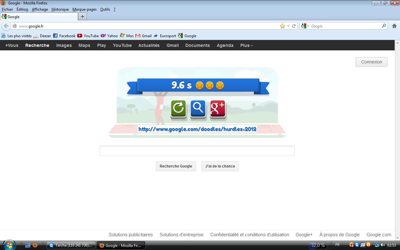Open the volume icon in system tray
Screen dimensions: 400x250
coord(382,245)
